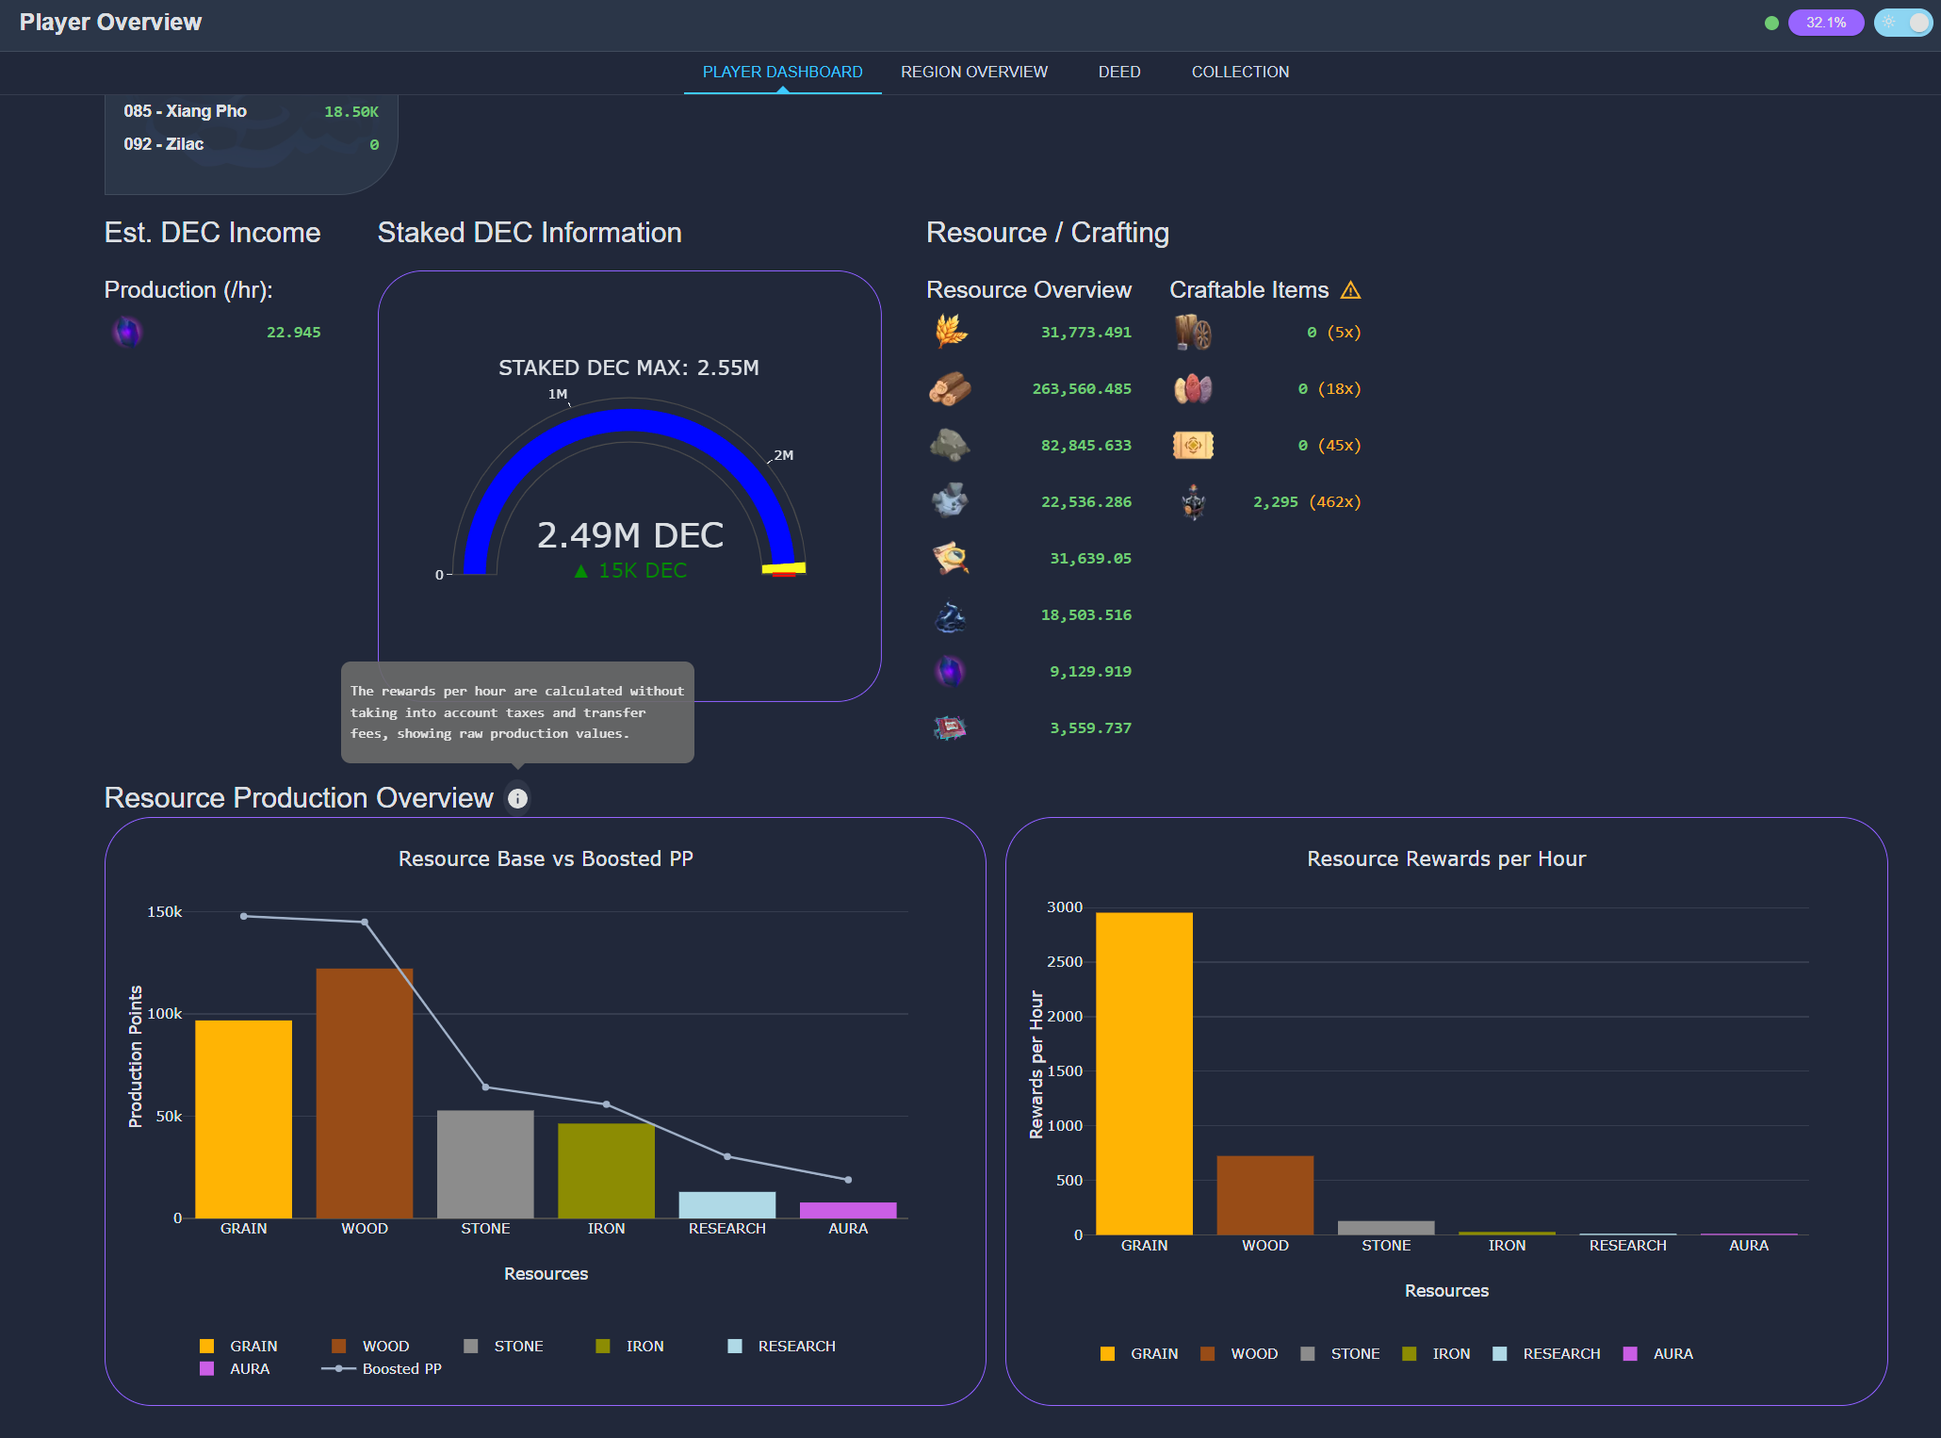1941x1438 pixels.
Task: Click the wood logs resource icon
Action: point(950,388)
